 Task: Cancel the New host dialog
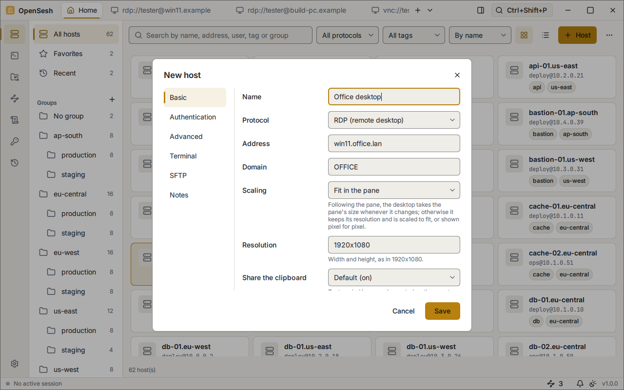[404, 311]
